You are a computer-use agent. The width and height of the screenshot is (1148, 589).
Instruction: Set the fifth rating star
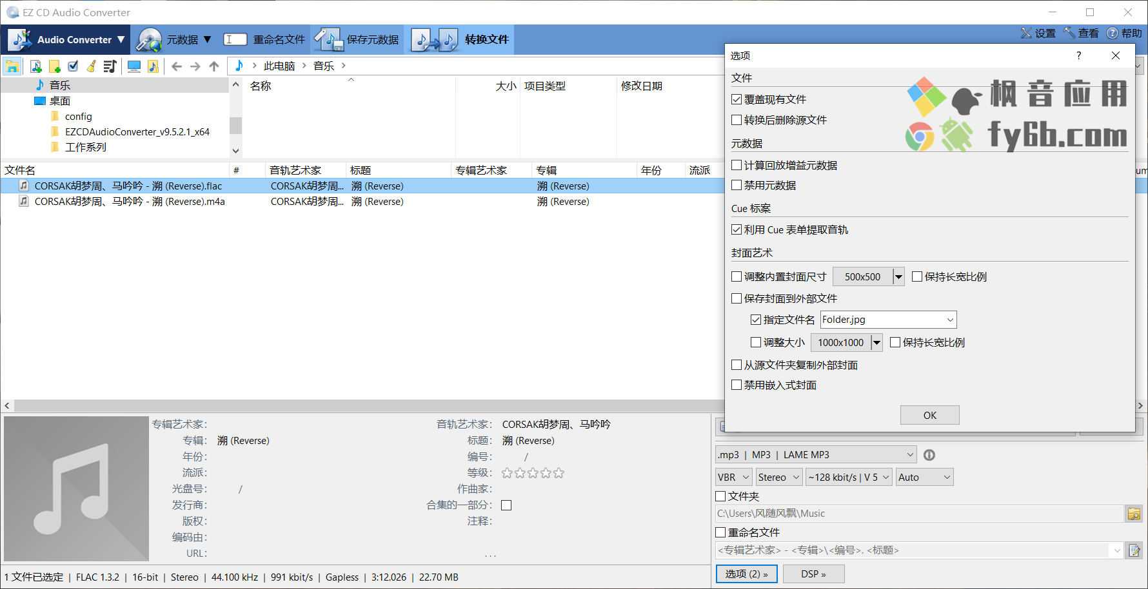pos(559,473)
